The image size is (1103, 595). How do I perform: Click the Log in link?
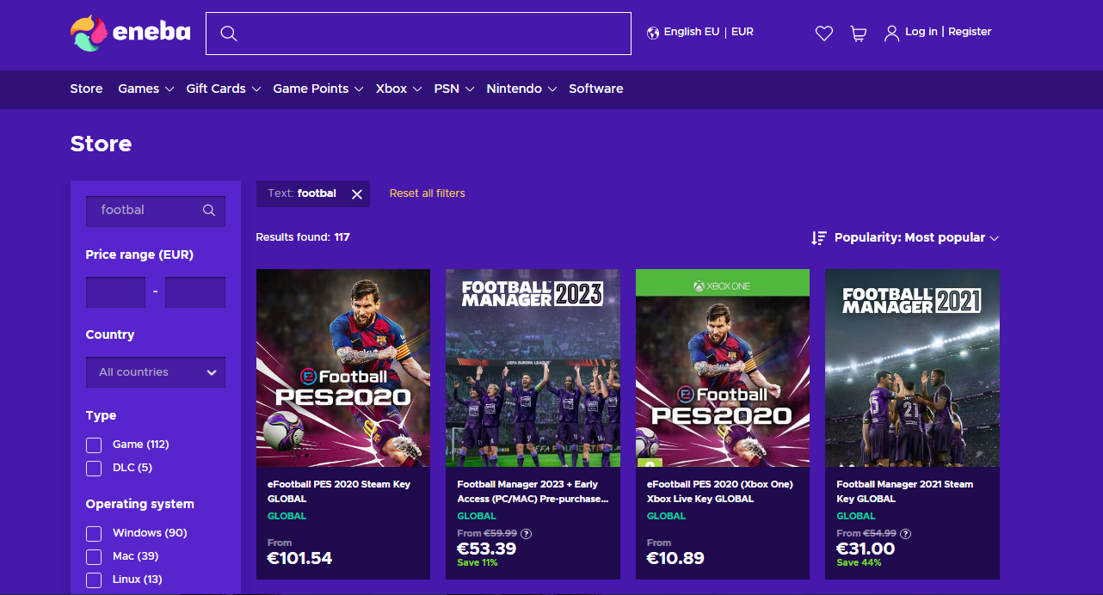[x=921, y=32]
